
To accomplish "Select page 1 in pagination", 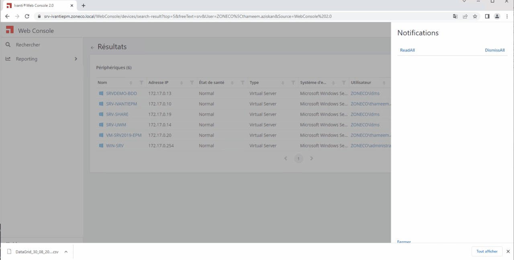I will pos(298,158).
